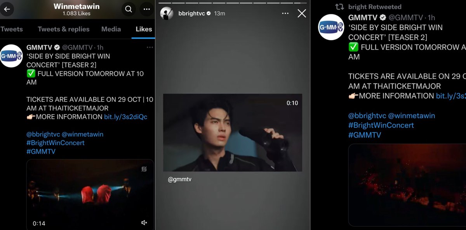Image resolution: width=466 pixels, height=230 pixels.
Task: Open the bit.ly/3s2diQc link
Action: pos(126,117)
